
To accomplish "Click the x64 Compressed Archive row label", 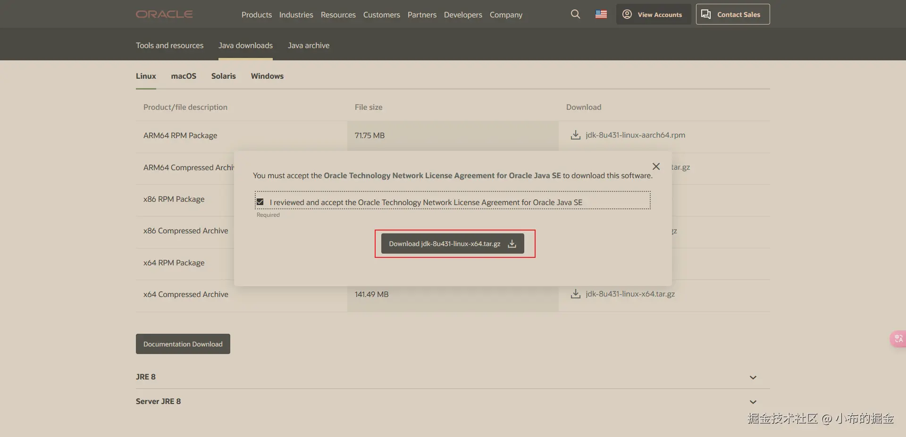I will pyautogui.click(x=186, y=294).
